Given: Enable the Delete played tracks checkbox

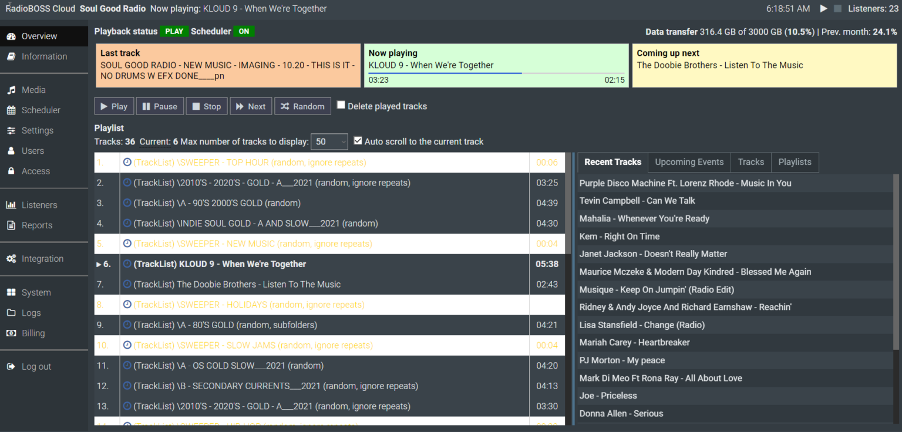Looking at the screenshot, I should (341, 105).
